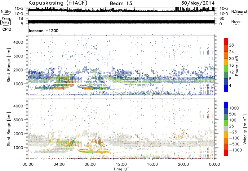Click the 'icescan -1200' mode text

[44, 31]
